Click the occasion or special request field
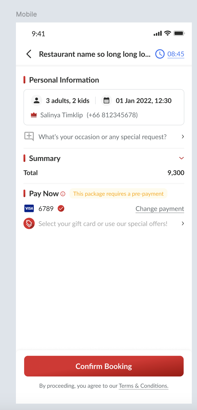 click(x=102, y=137)
